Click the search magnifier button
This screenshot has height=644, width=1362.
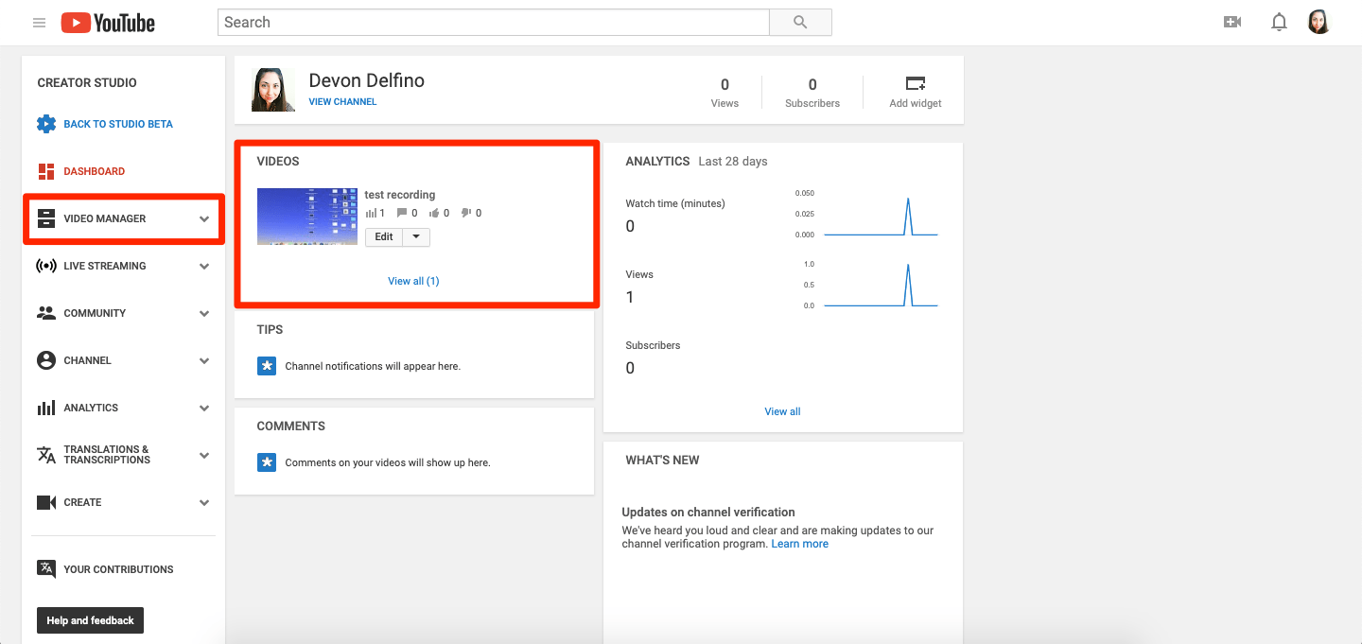[800, 23]
